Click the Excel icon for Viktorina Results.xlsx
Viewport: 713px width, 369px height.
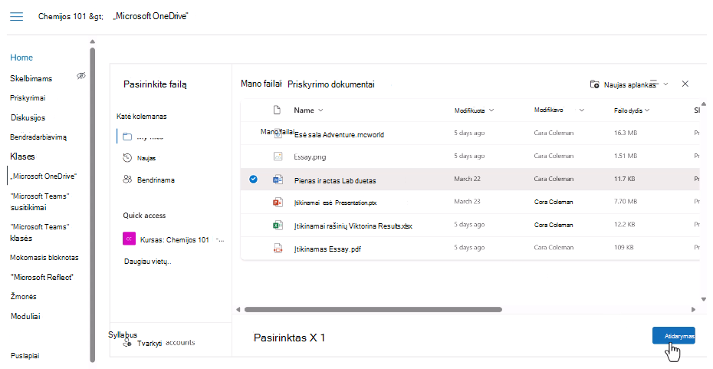pyautogui.click(x=278, y=225)
